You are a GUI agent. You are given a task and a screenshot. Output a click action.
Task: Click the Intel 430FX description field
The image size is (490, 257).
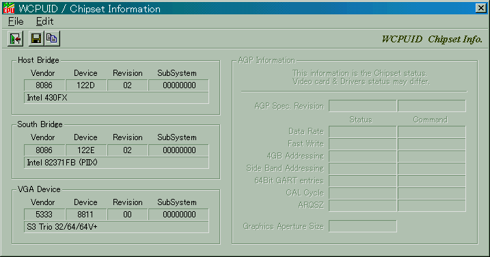pos(116,98)
